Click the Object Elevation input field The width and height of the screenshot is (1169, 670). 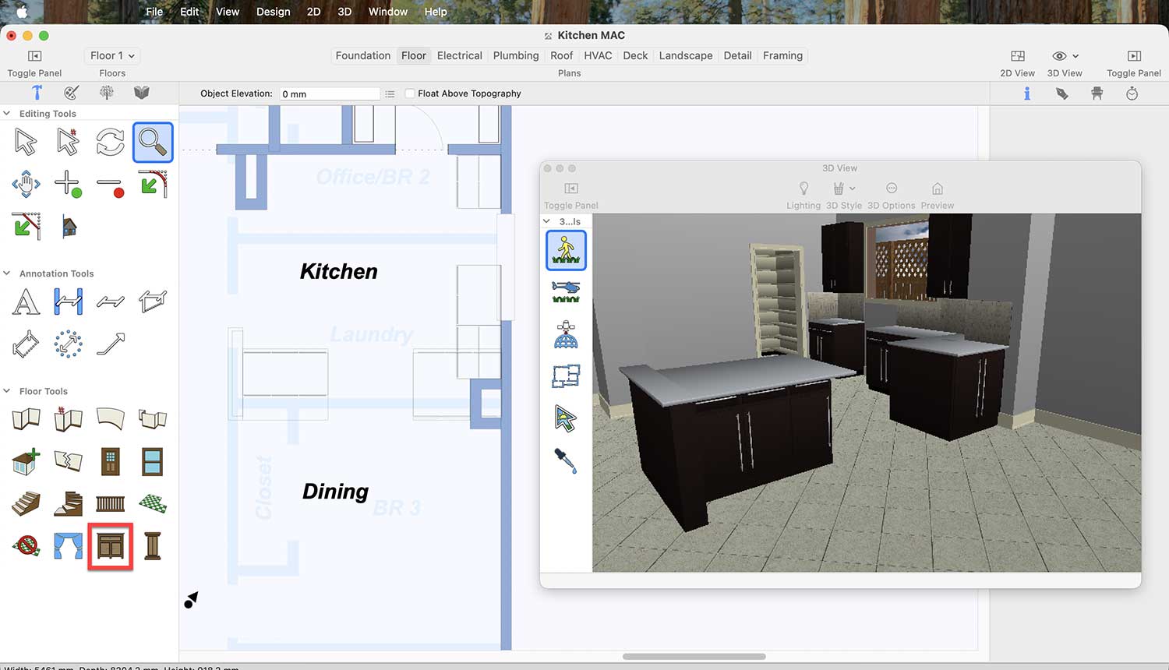tap(329, 94)
